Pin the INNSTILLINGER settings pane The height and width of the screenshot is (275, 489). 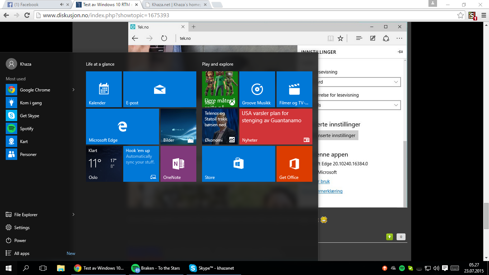point(400,52)
